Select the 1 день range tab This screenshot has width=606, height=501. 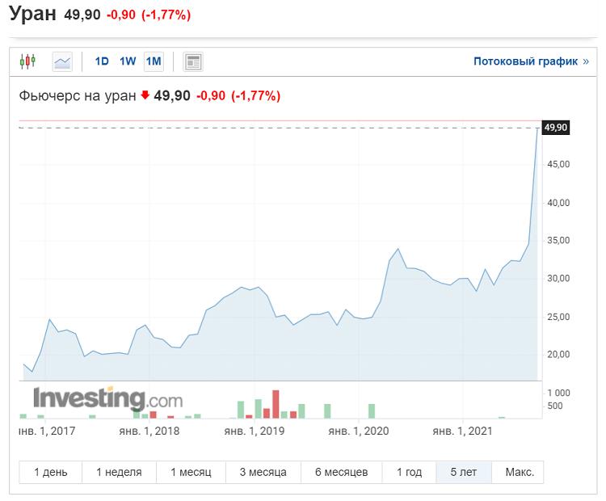coord(51,472)
